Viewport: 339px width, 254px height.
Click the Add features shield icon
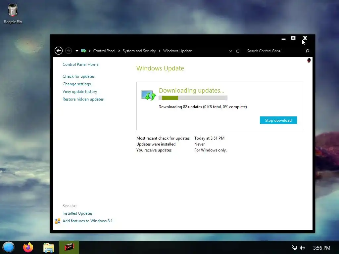coord(58,221)
